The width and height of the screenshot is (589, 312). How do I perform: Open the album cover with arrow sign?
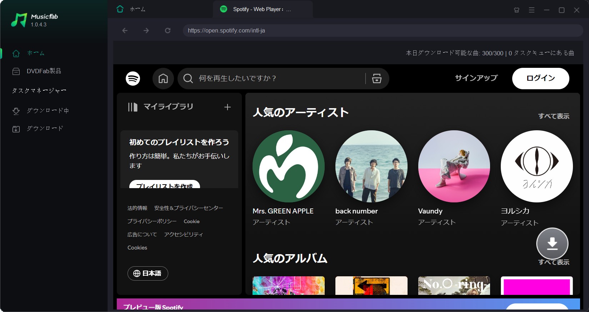(371, 286)
